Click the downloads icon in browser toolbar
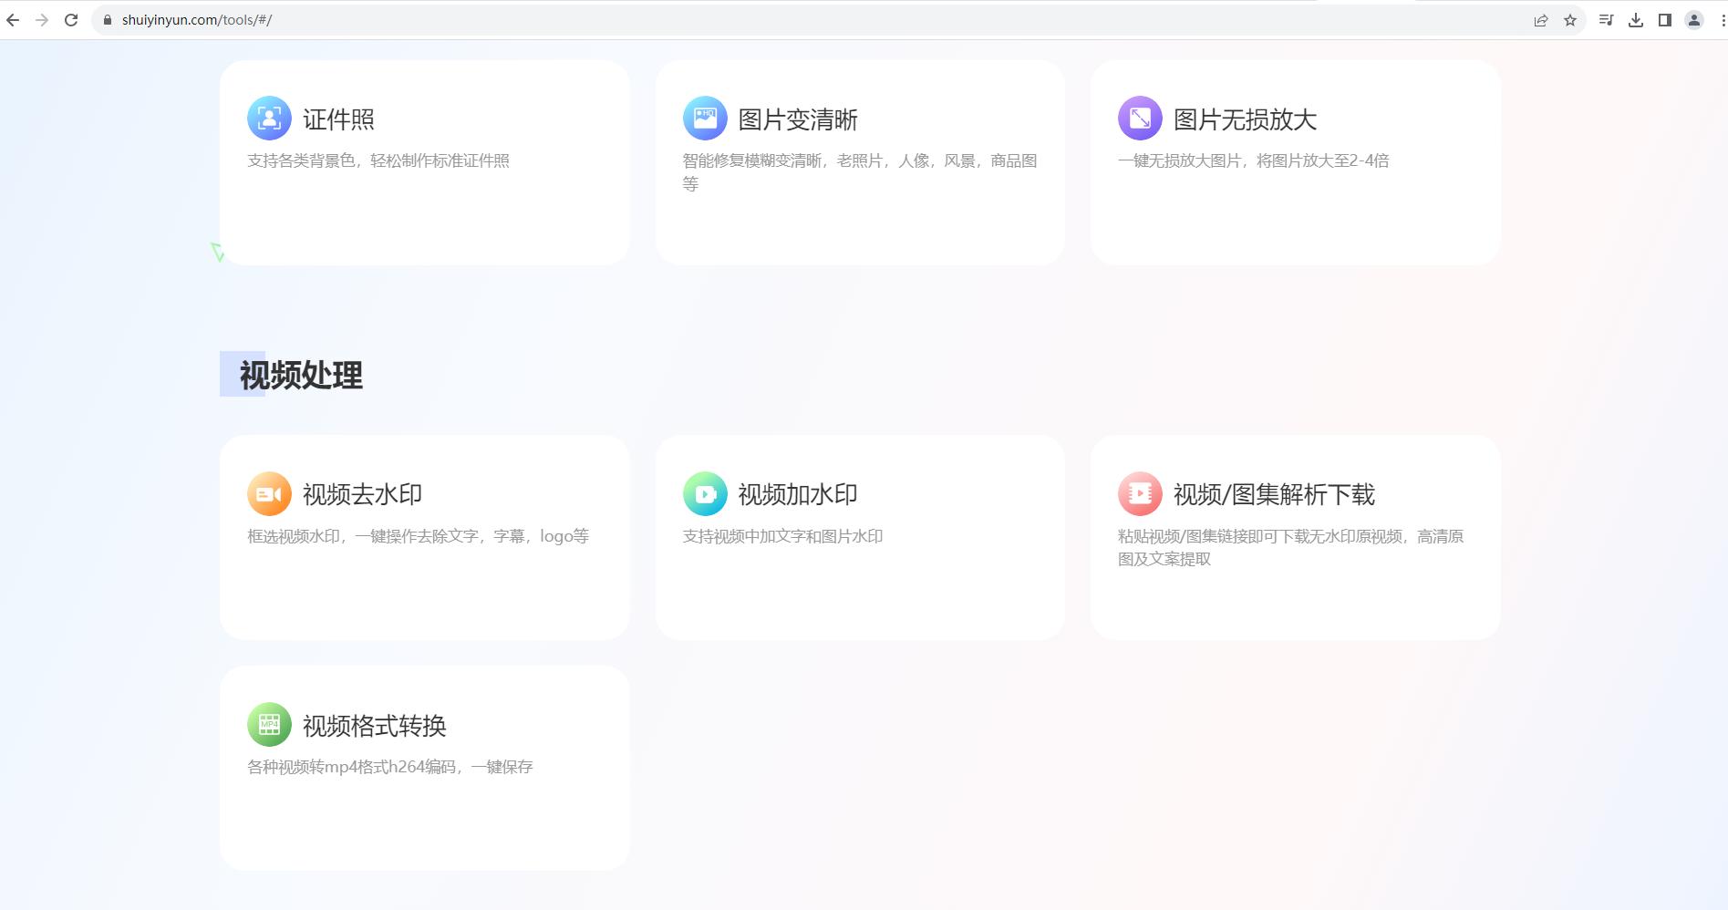The image size is (1728, 910). click(1634, 19)
